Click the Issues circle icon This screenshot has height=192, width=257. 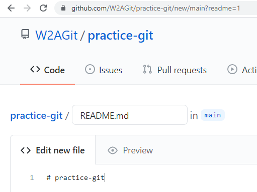coord(90,69)
